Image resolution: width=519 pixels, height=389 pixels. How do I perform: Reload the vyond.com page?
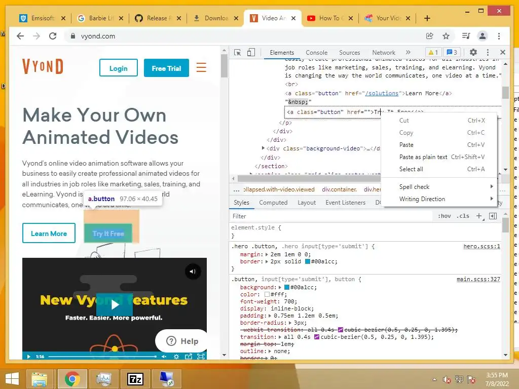(53, 36)
